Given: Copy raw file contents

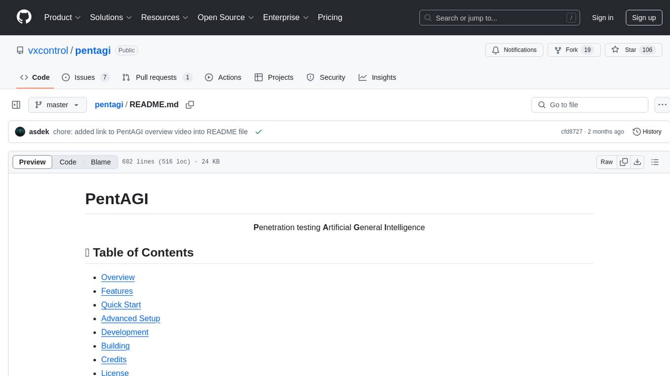Looking at the screenshot, I should click(624, 162).
